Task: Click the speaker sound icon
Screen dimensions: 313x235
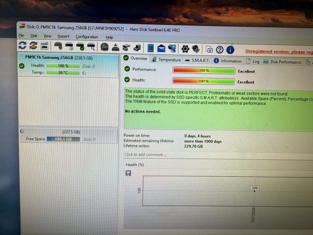Action: [196, 49]
